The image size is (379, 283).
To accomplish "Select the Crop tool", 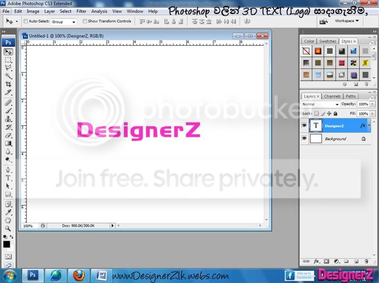I will 8,84.
